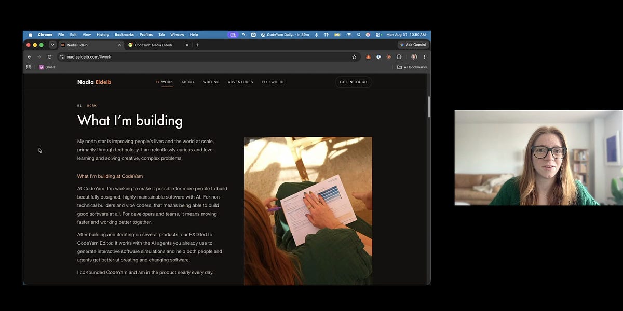Open the fox-face extension icon
The image size is (623, 311).
pyautogui.click(x=368, y=57)
